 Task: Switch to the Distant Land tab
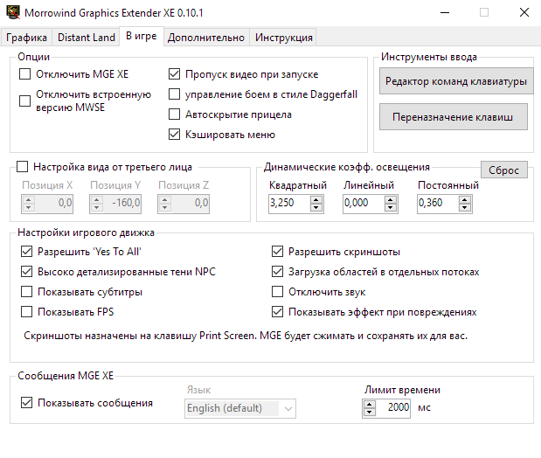pyautogui.click(x=86, y=38)
